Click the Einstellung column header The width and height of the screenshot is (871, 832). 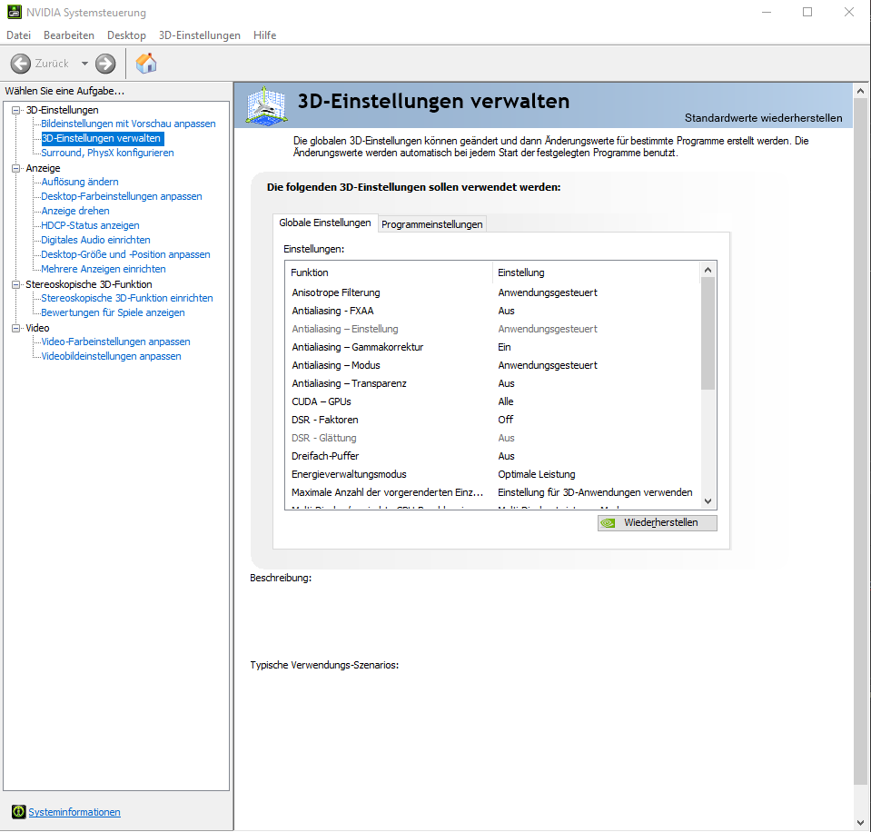(x=596, y=272)
